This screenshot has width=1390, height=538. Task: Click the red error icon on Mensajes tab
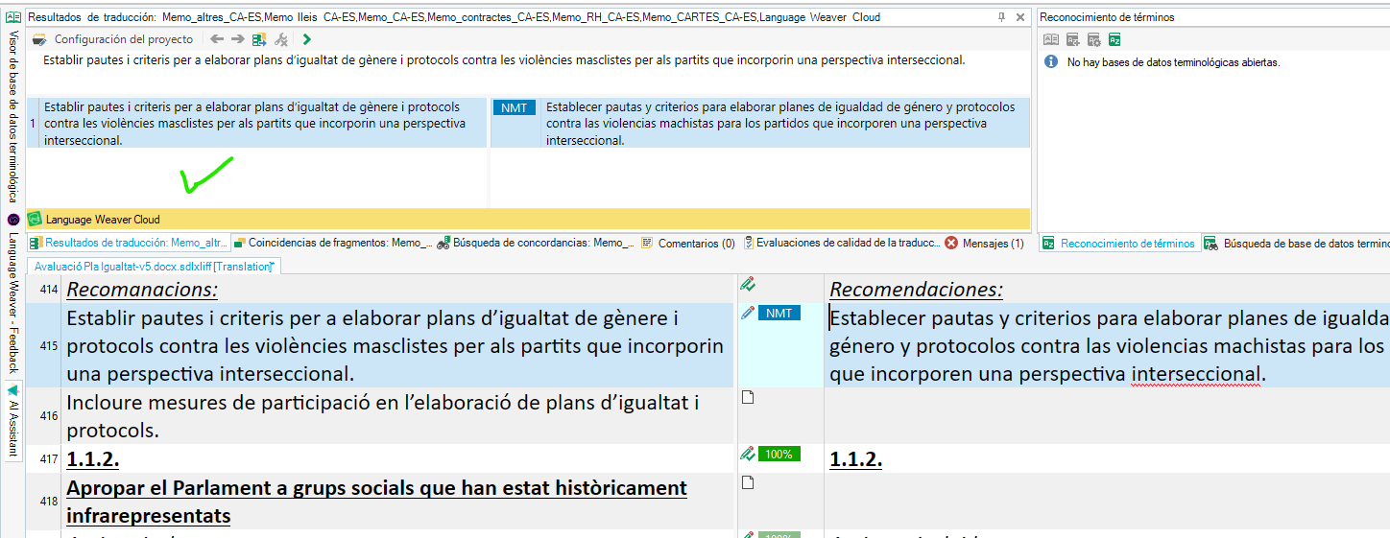(x=951, y=244)
